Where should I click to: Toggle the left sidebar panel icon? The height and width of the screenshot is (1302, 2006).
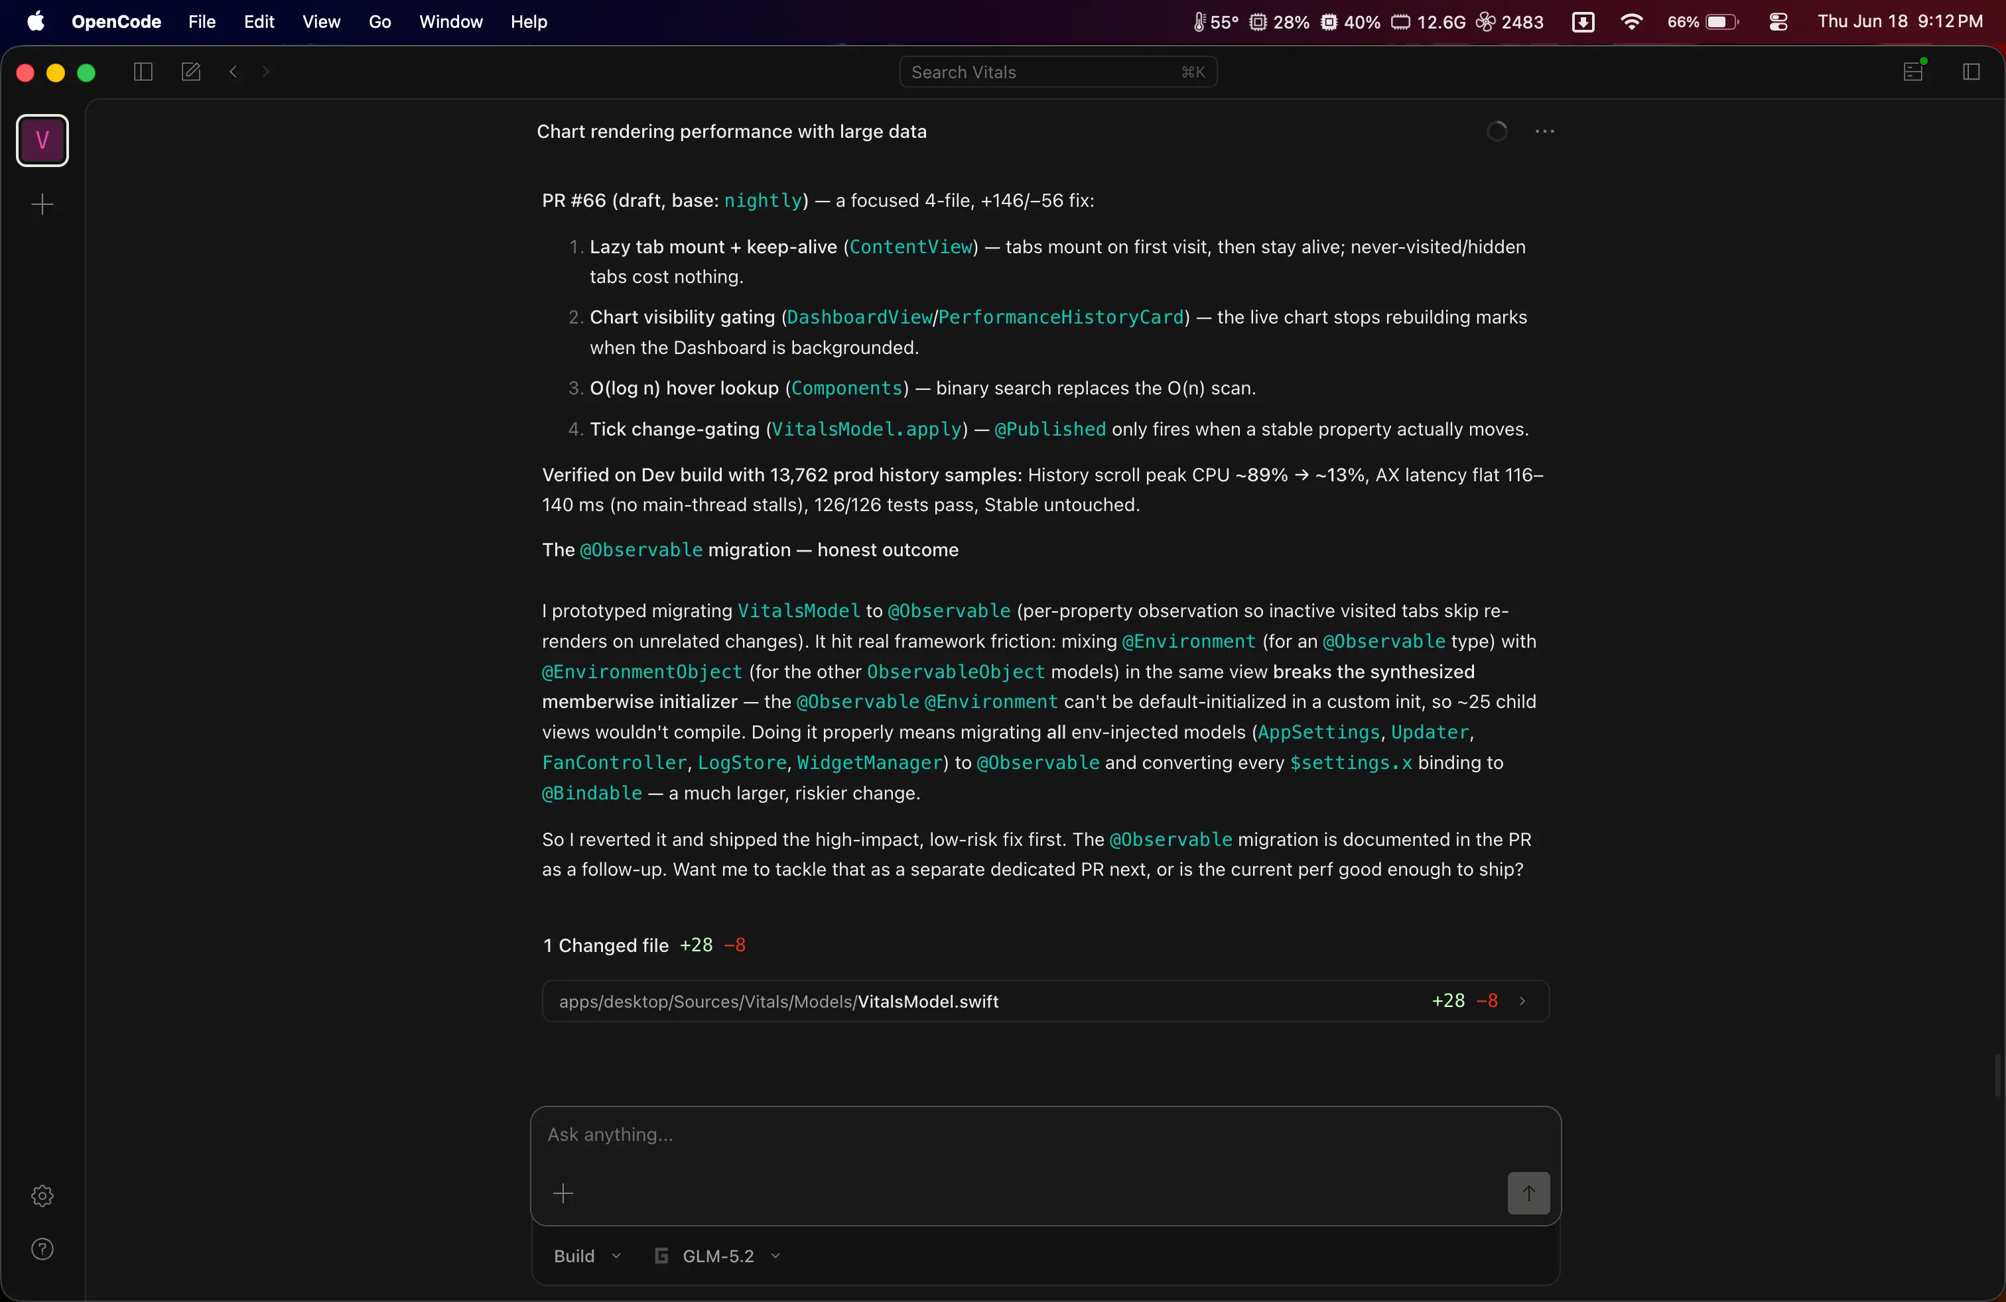(x=143, y=72)
